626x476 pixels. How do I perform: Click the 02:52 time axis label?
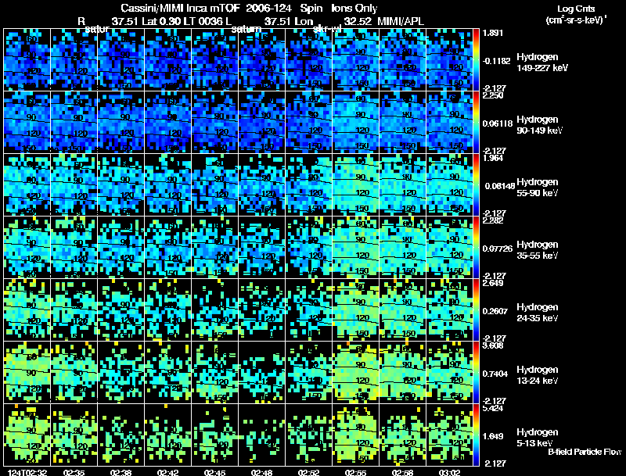pos(308,472)
